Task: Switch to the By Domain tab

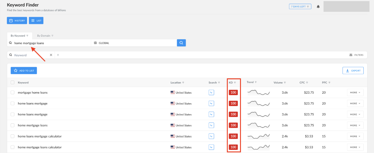Action: coord(45,35)
